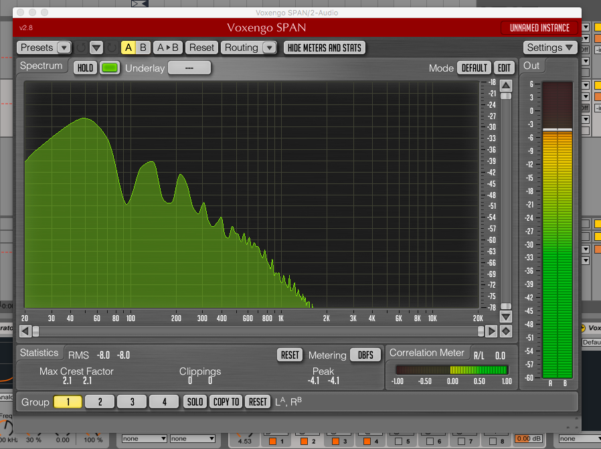The image size is (601, 449).
Task: Click the spectrum range scroll-up arrow
Action: (x=505, y=86)
